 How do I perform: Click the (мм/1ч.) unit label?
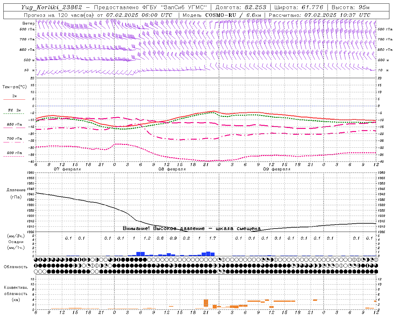16,248
